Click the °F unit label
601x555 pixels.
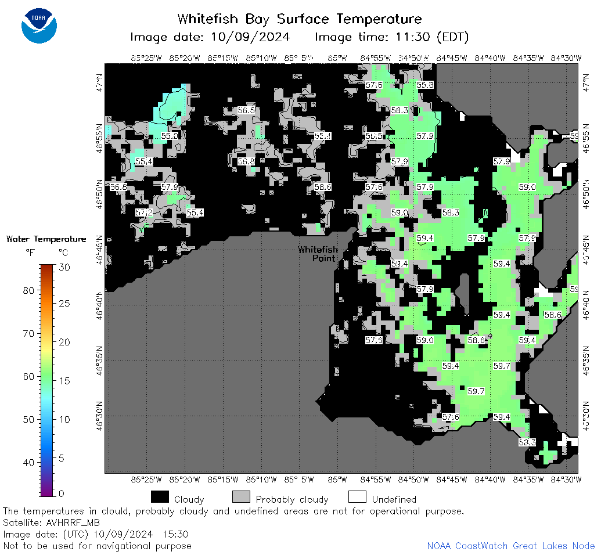[x=30, y=253]
